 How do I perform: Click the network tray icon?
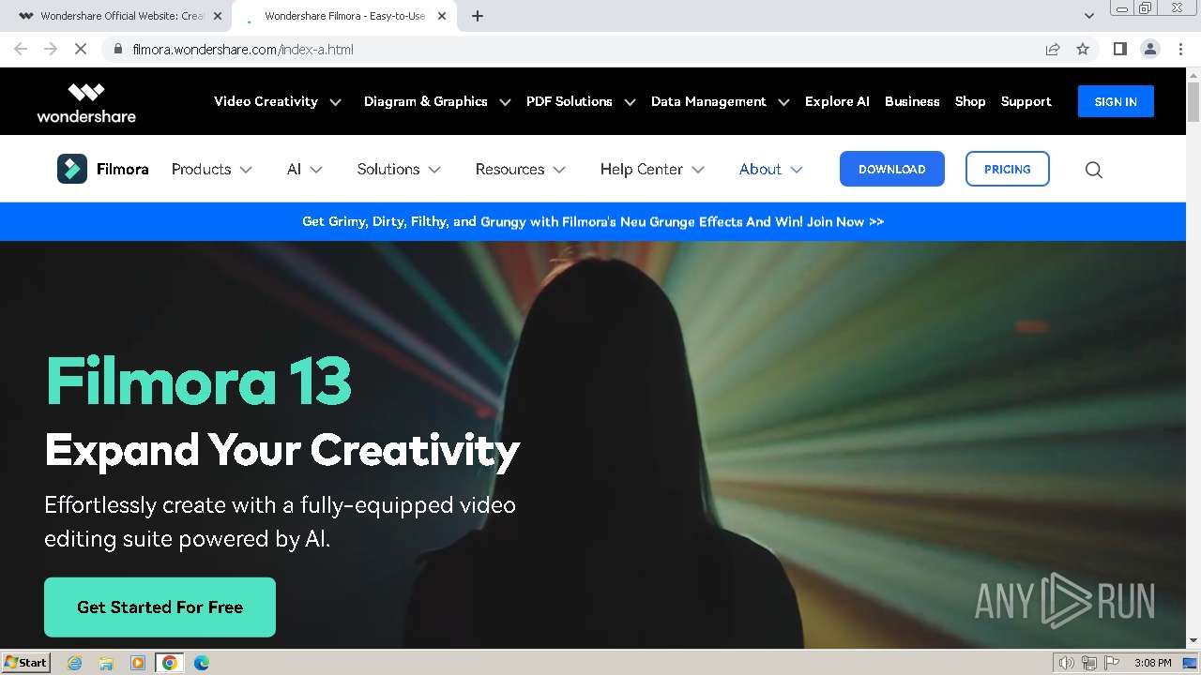tap(1090, 663)
